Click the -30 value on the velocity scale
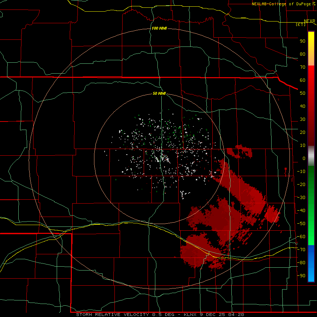 tap(301, 198)
